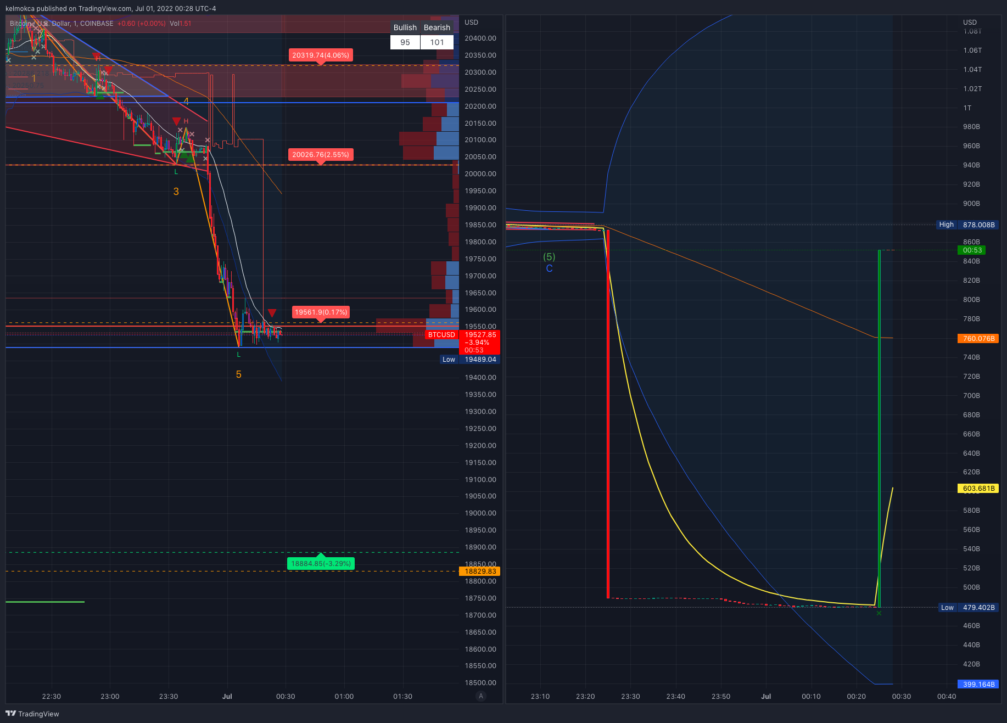This screenshot has height=723, width=1007.
Task: Select the Bearish count cell 101
Action: pyautogui.click(x=437, y=42)
